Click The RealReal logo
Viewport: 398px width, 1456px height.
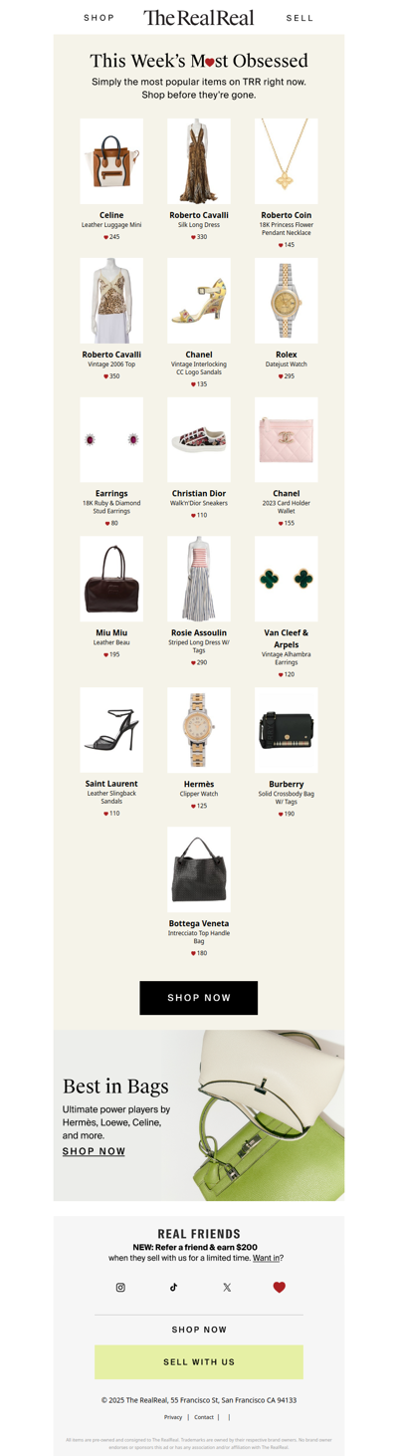click(x=199, y=17)
